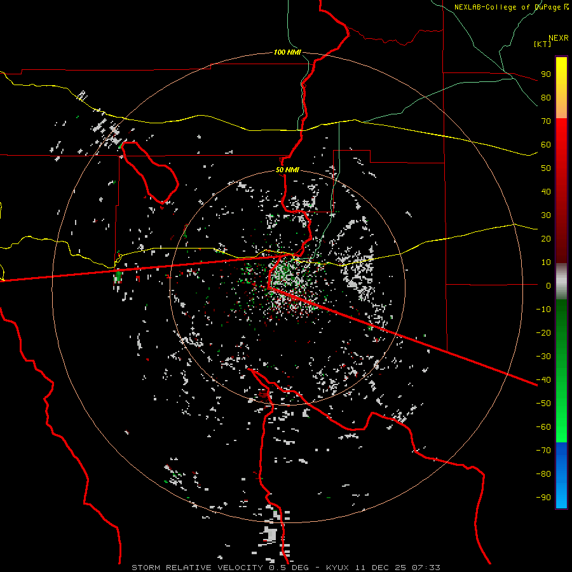The image size is (572, 572).
Task: Select the 70 value on velocity scale
Action: tap(546, 121)
